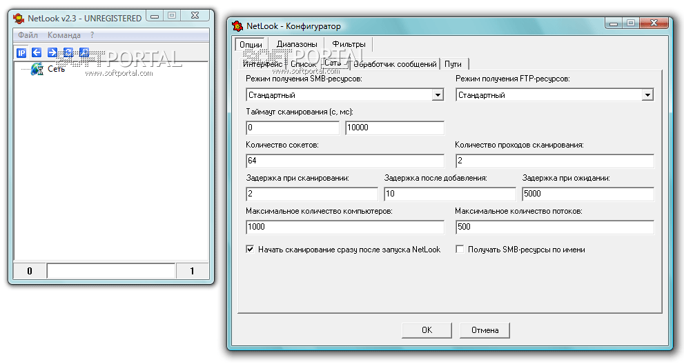Enable Получать SMB-ресурсы по имени checkbox
This screenshot has width=684, height=364.
click(x=460, y=250)
